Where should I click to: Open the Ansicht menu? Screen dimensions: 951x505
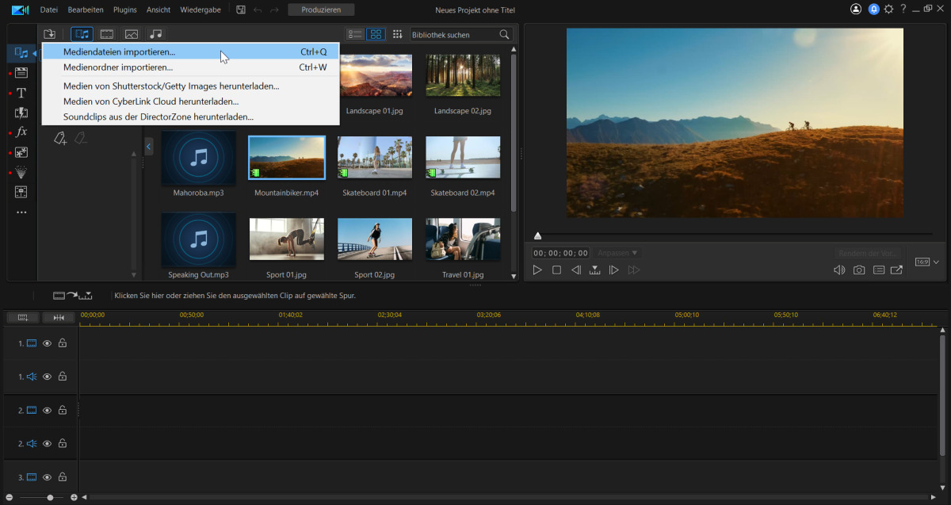[158, 10]
